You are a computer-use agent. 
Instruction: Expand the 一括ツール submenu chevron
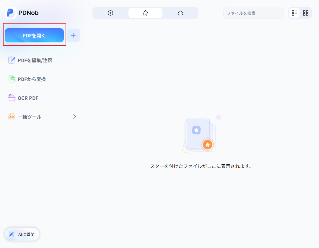tap(75, 117)
